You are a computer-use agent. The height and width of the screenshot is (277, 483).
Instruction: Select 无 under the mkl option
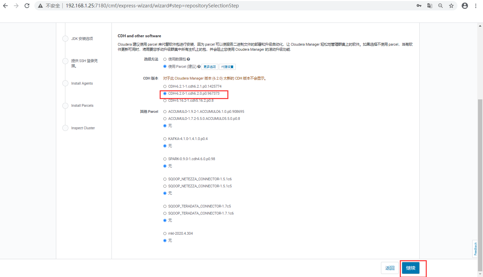(165, 240)
